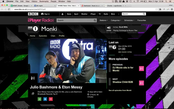Open the Home tab on Monki page
174x109 pixels.
coord(33,36)
